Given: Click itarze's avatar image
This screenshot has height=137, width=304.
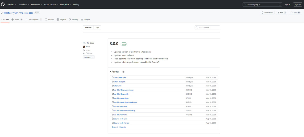Looking at the screenshot, I should 84,47.
